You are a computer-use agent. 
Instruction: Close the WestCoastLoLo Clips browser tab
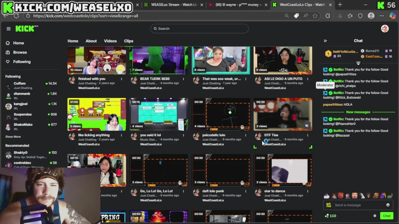330,5
